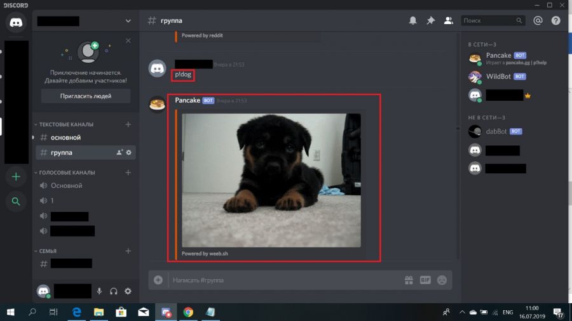Add channel plus in СЕМЬЯ category
Image resolution: width=572 pixels, height=321 pixels.
point(128,251)
